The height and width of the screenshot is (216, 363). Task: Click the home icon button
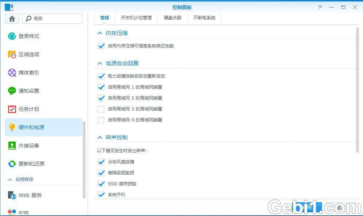coord(12,19)
